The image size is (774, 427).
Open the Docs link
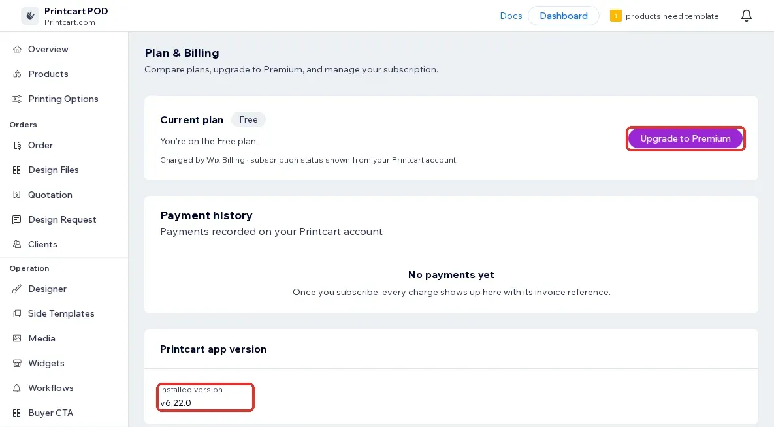pyautogui.click(x=511, y=16)
